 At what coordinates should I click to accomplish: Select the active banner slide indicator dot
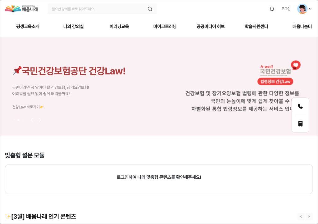pos(18,120)
